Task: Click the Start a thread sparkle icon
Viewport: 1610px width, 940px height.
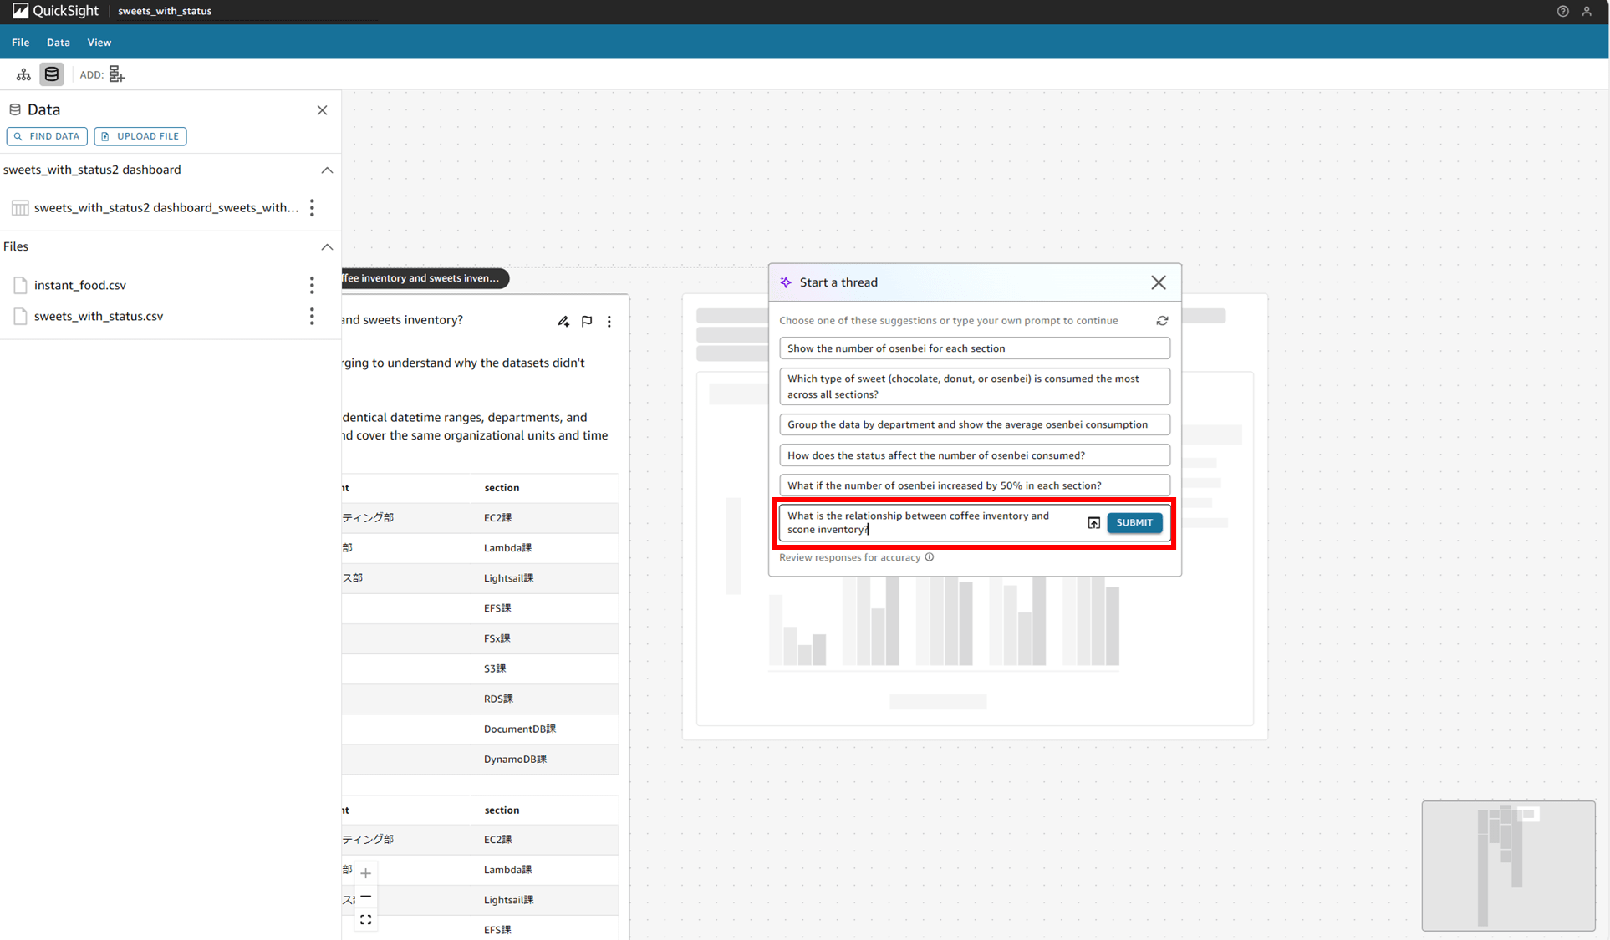Action: (786, 282)
